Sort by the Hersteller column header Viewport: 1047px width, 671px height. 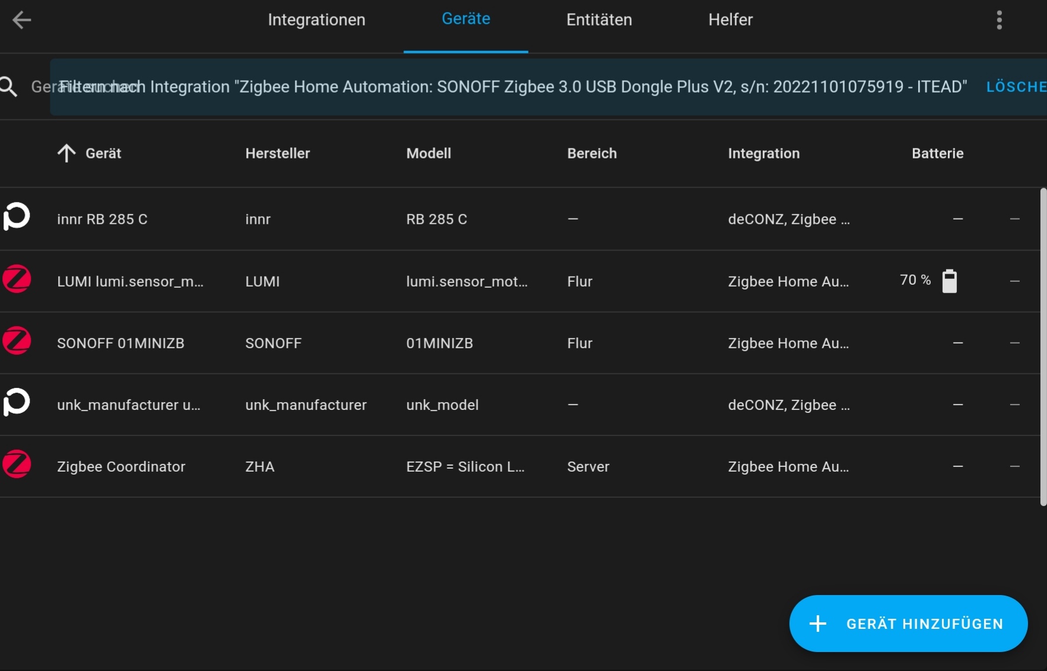(277, 154)
